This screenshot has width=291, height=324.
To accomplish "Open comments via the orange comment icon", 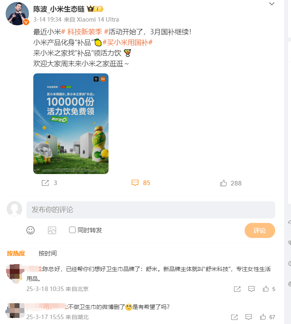I will [135, 183].
